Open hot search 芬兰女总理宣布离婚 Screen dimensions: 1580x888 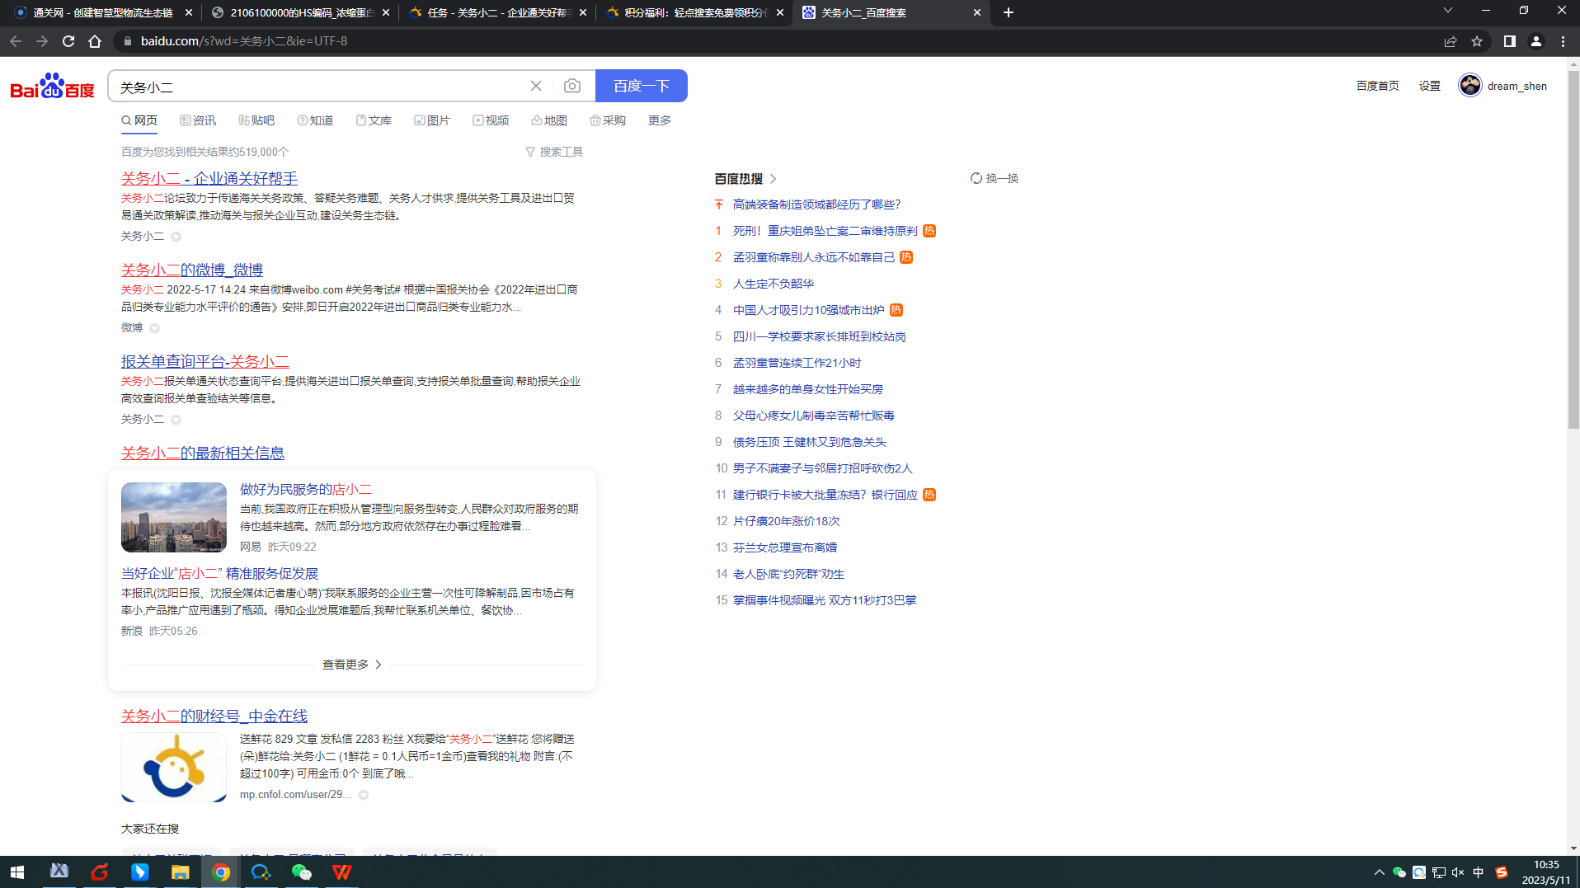pyautogui.click(x=785, y=547)
